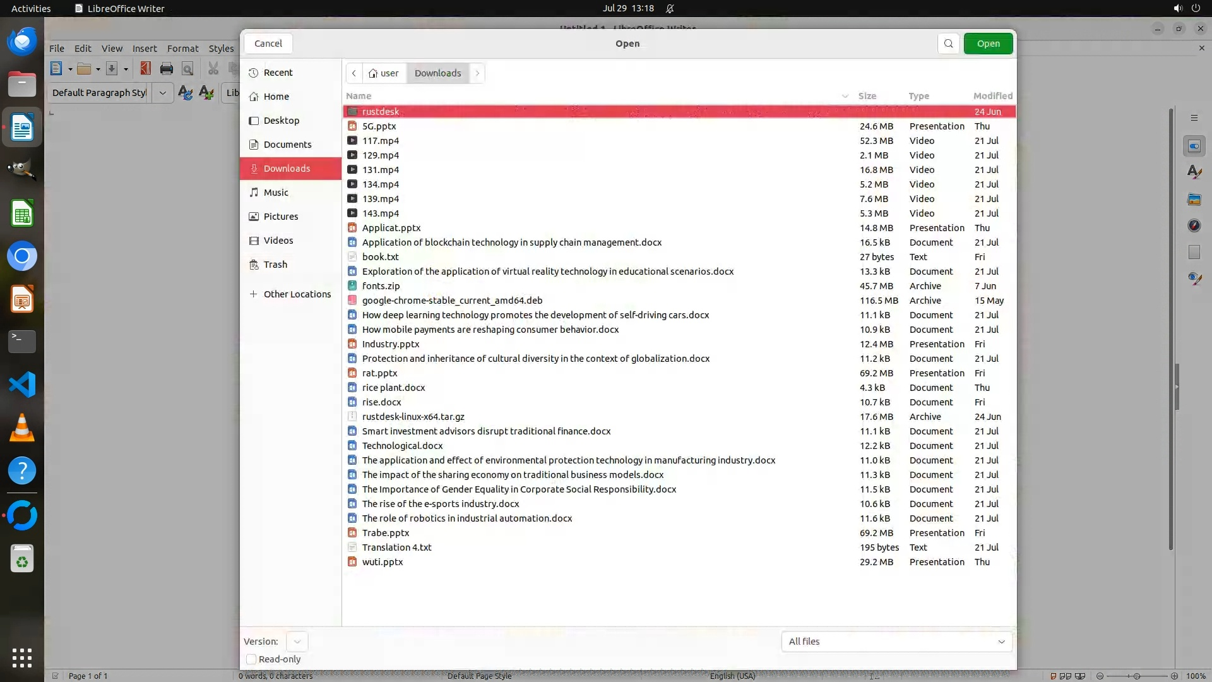1212x682 pixels.
Task: Expand the All files filter dropdown
Action: pos(896,642)
